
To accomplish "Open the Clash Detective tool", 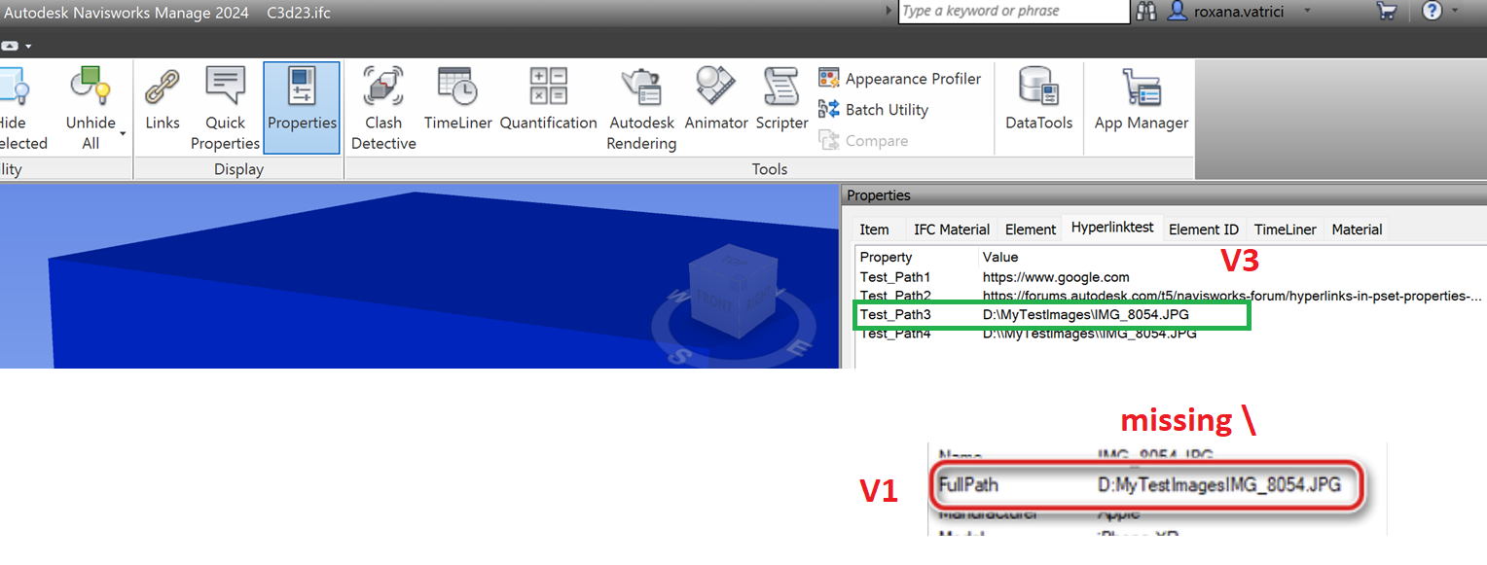I will (x=382, y=107).
